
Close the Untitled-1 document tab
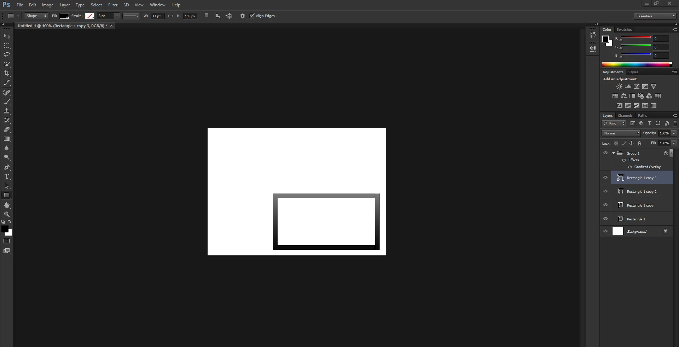[x=111, y=26]
